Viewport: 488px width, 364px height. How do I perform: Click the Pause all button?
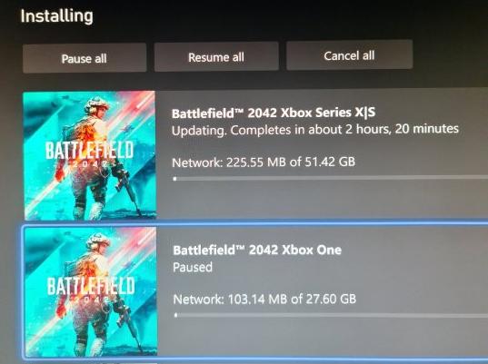point(85,58)
